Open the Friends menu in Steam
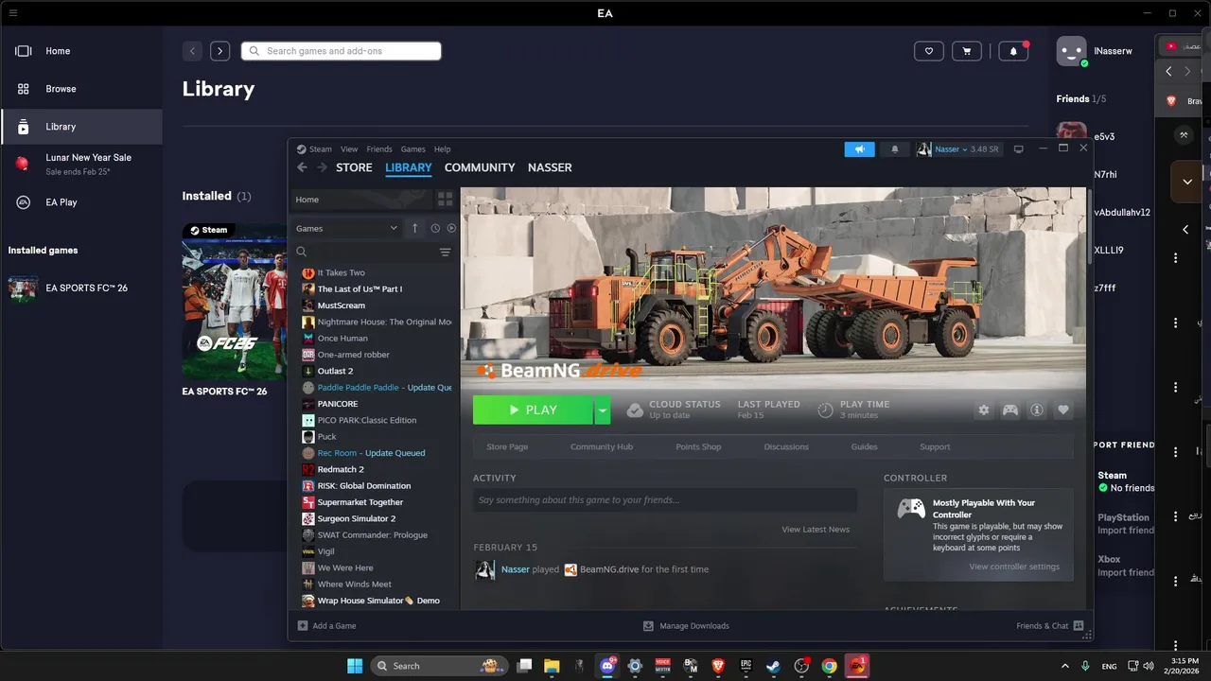Screen dimensions: 1211x681 pyautogui.click(x=379, y=149)
